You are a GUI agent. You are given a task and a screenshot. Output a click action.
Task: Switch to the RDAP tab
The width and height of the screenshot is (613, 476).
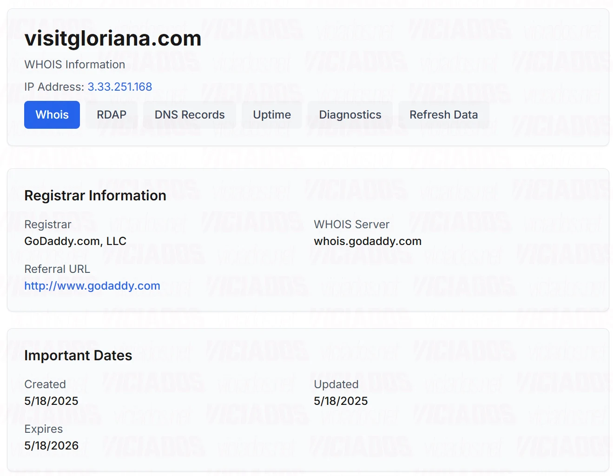(112, 115)
